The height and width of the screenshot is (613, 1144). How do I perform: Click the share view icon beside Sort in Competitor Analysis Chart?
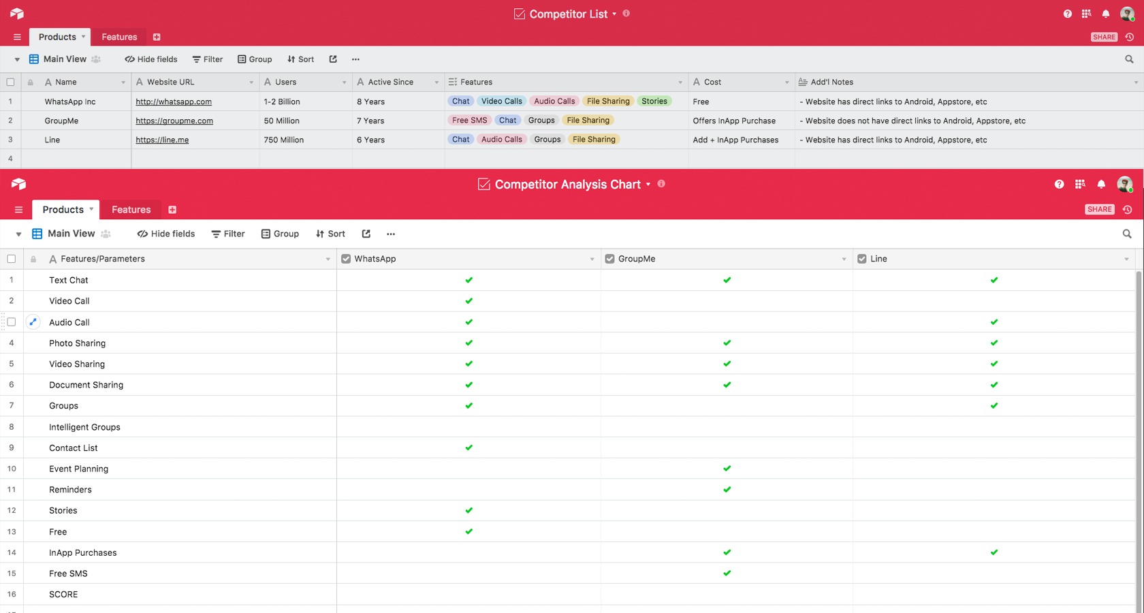click(x=366, y=234)
